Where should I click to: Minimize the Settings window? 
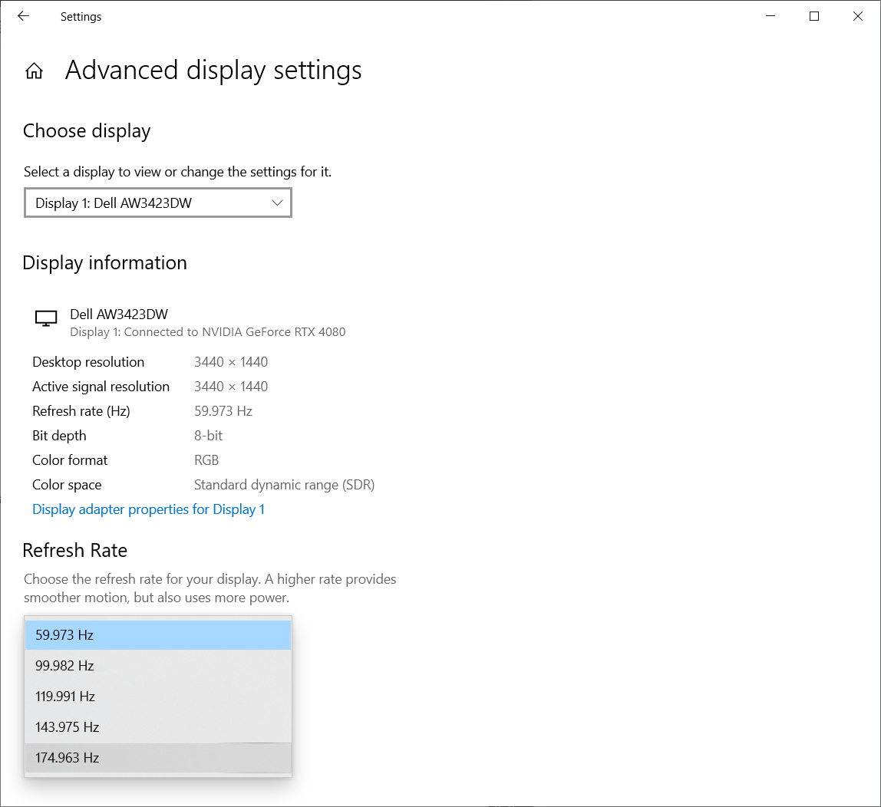tap(770, 16)
